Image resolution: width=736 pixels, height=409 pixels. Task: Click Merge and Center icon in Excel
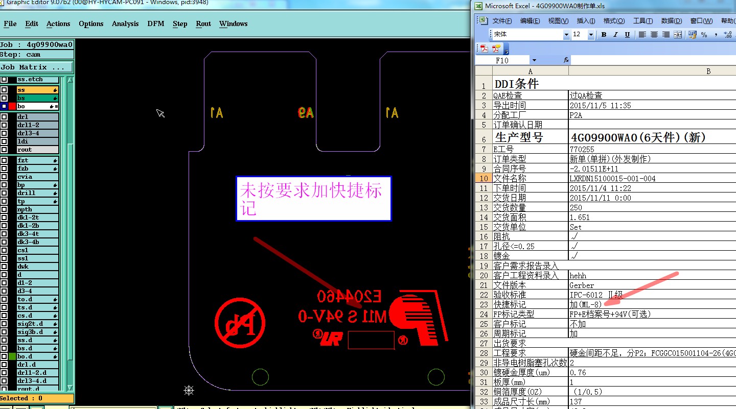tap(678, 35)
